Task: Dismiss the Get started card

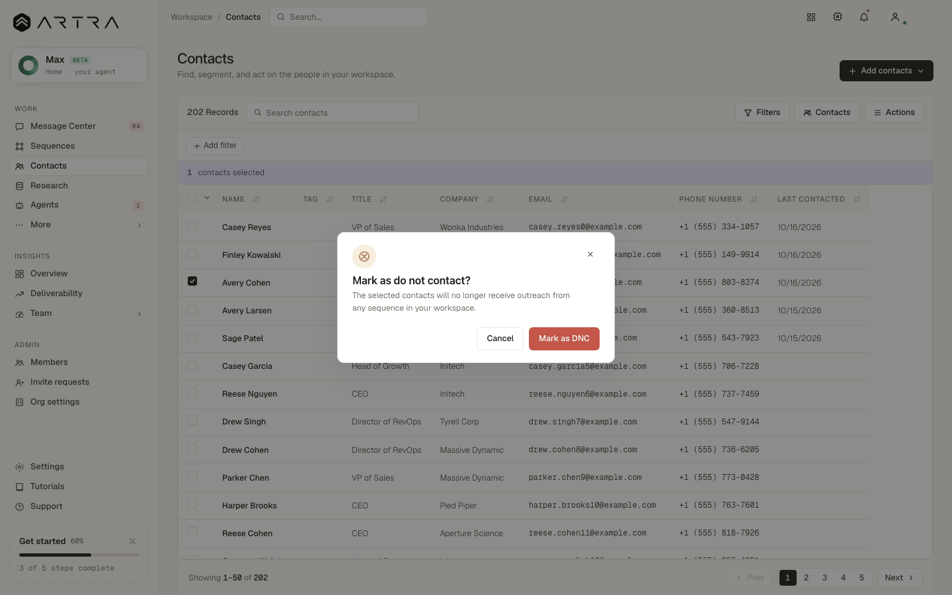Action: pyautogui.click(x=133, y=541)
